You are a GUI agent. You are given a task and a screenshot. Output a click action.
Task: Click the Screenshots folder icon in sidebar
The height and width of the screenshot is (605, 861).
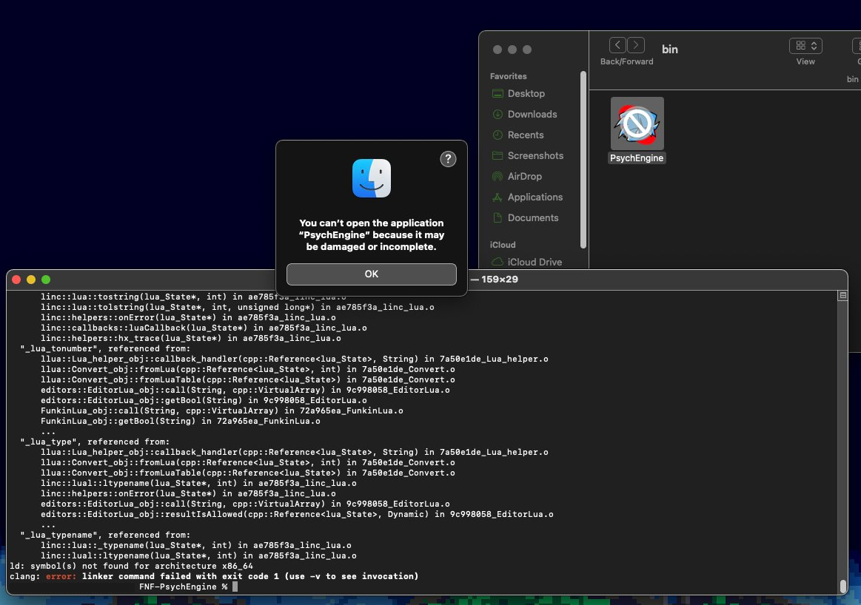pyautogui.click(x=497, y=156)
